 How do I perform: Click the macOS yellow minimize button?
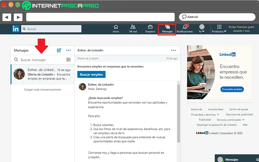tap(11, 5)
